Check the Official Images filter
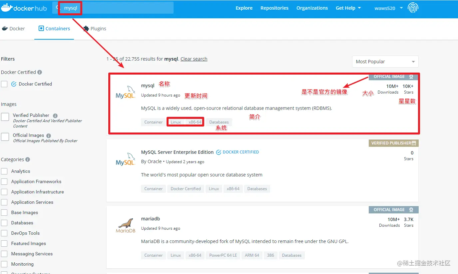The width and height of the screenshot is (458, 274). pos(5,137)
